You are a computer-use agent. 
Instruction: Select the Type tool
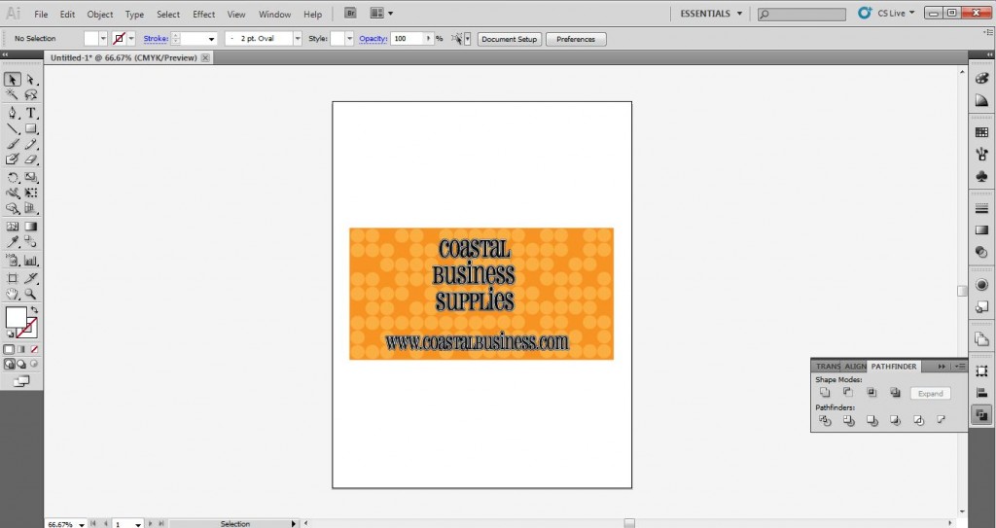point(30,113)
